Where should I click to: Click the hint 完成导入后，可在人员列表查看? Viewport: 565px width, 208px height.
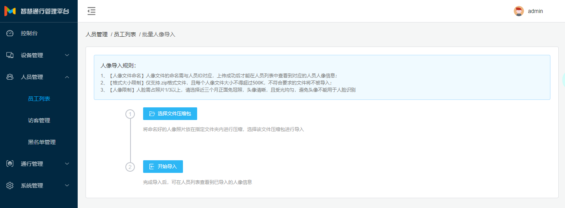tap(198, 182)
